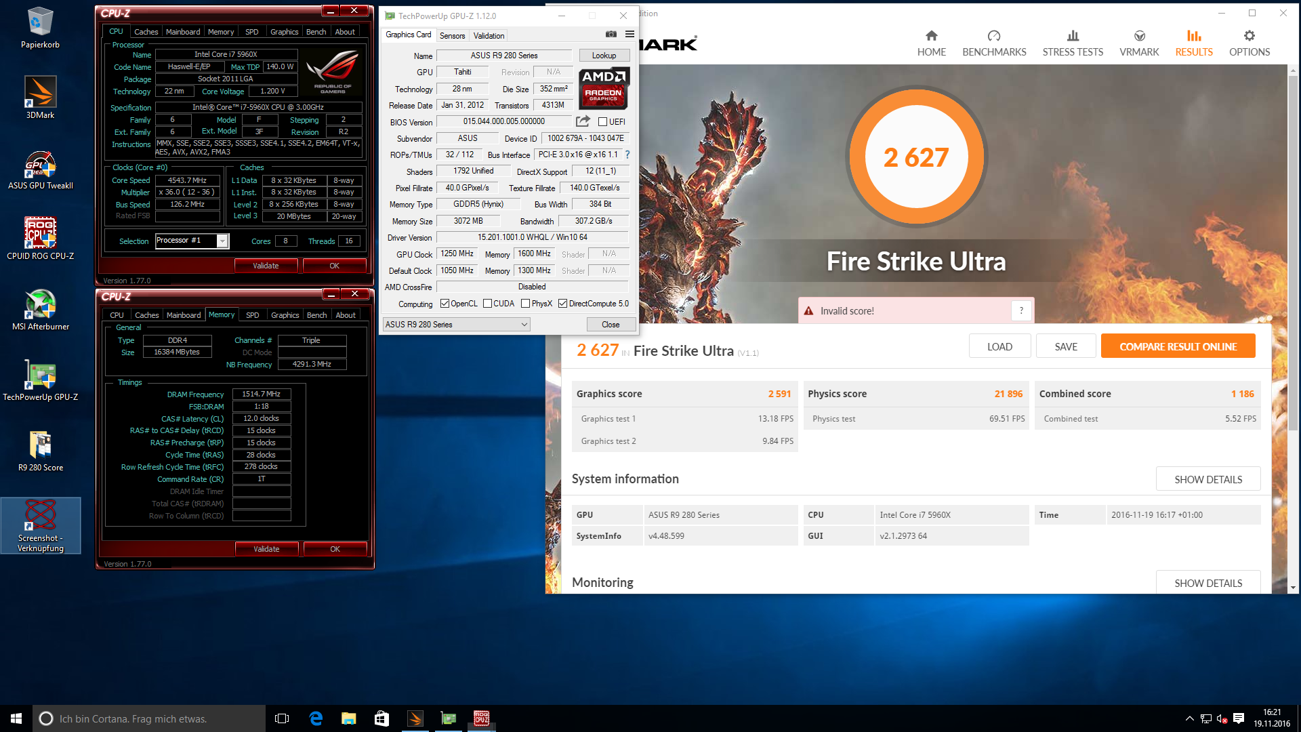Open R9 280 Score desktop file

[x=40, y=451]
